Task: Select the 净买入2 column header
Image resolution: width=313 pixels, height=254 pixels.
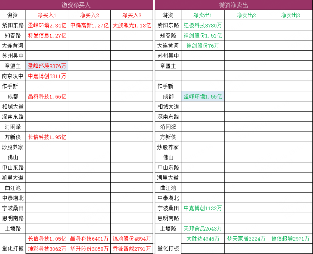Action: 90,15
